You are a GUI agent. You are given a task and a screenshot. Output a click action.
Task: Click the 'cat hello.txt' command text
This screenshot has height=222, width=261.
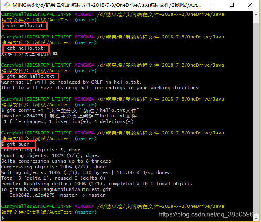25,48
